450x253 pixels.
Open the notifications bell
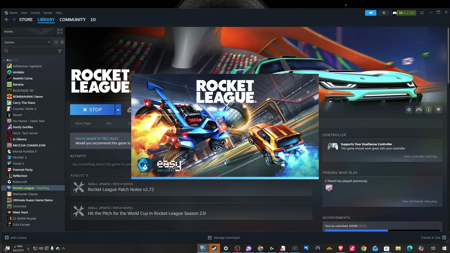[x=384, y=13]
